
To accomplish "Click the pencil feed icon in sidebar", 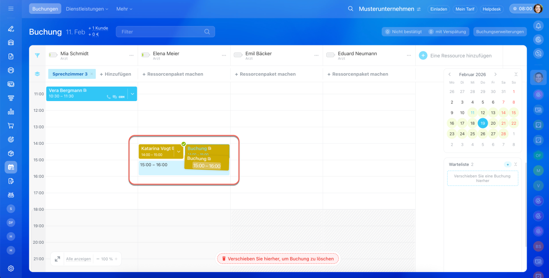I will tap(11, 29).
